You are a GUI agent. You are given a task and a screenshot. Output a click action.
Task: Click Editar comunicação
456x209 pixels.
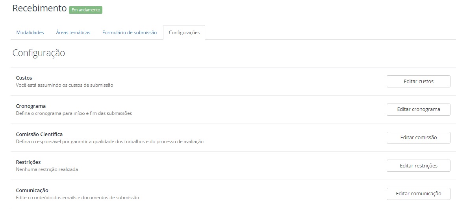419,194
